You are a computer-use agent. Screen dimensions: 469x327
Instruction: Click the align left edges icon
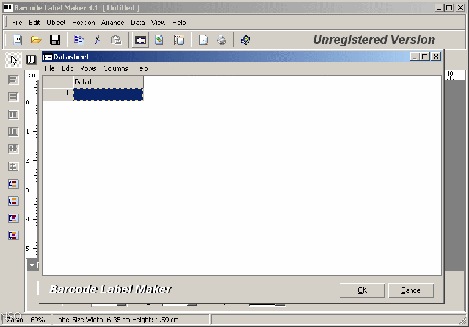point(13,80)
